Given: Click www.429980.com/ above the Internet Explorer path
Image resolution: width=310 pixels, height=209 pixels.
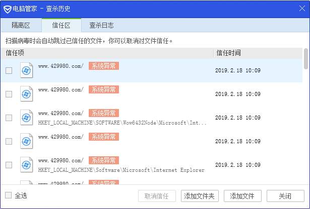Looking at the screenshot, I should 61,161.
